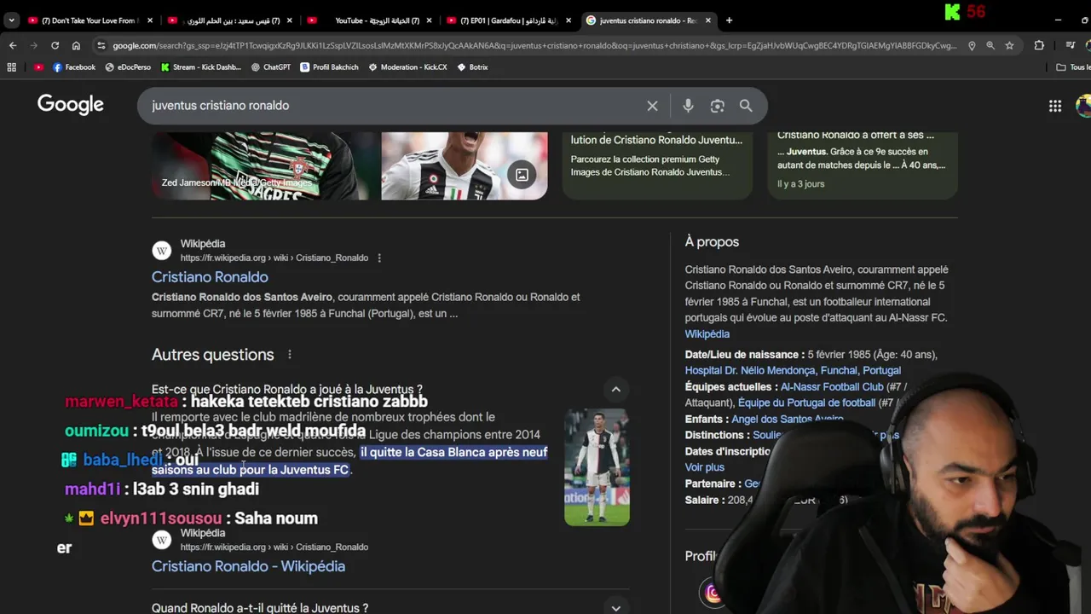Clear the search query with X
Screen dimensions: 1091x614
652,106
